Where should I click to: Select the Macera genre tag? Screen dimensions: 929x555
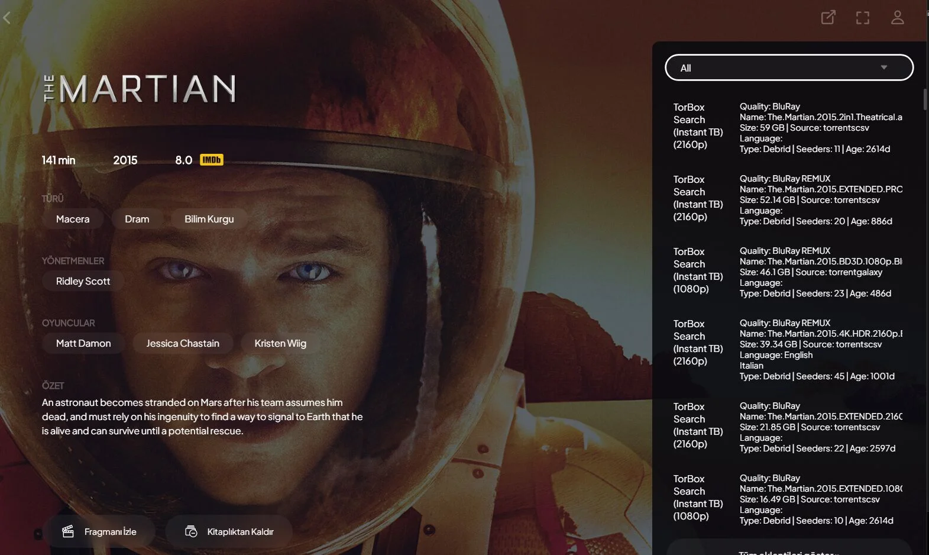pos(73,219)
